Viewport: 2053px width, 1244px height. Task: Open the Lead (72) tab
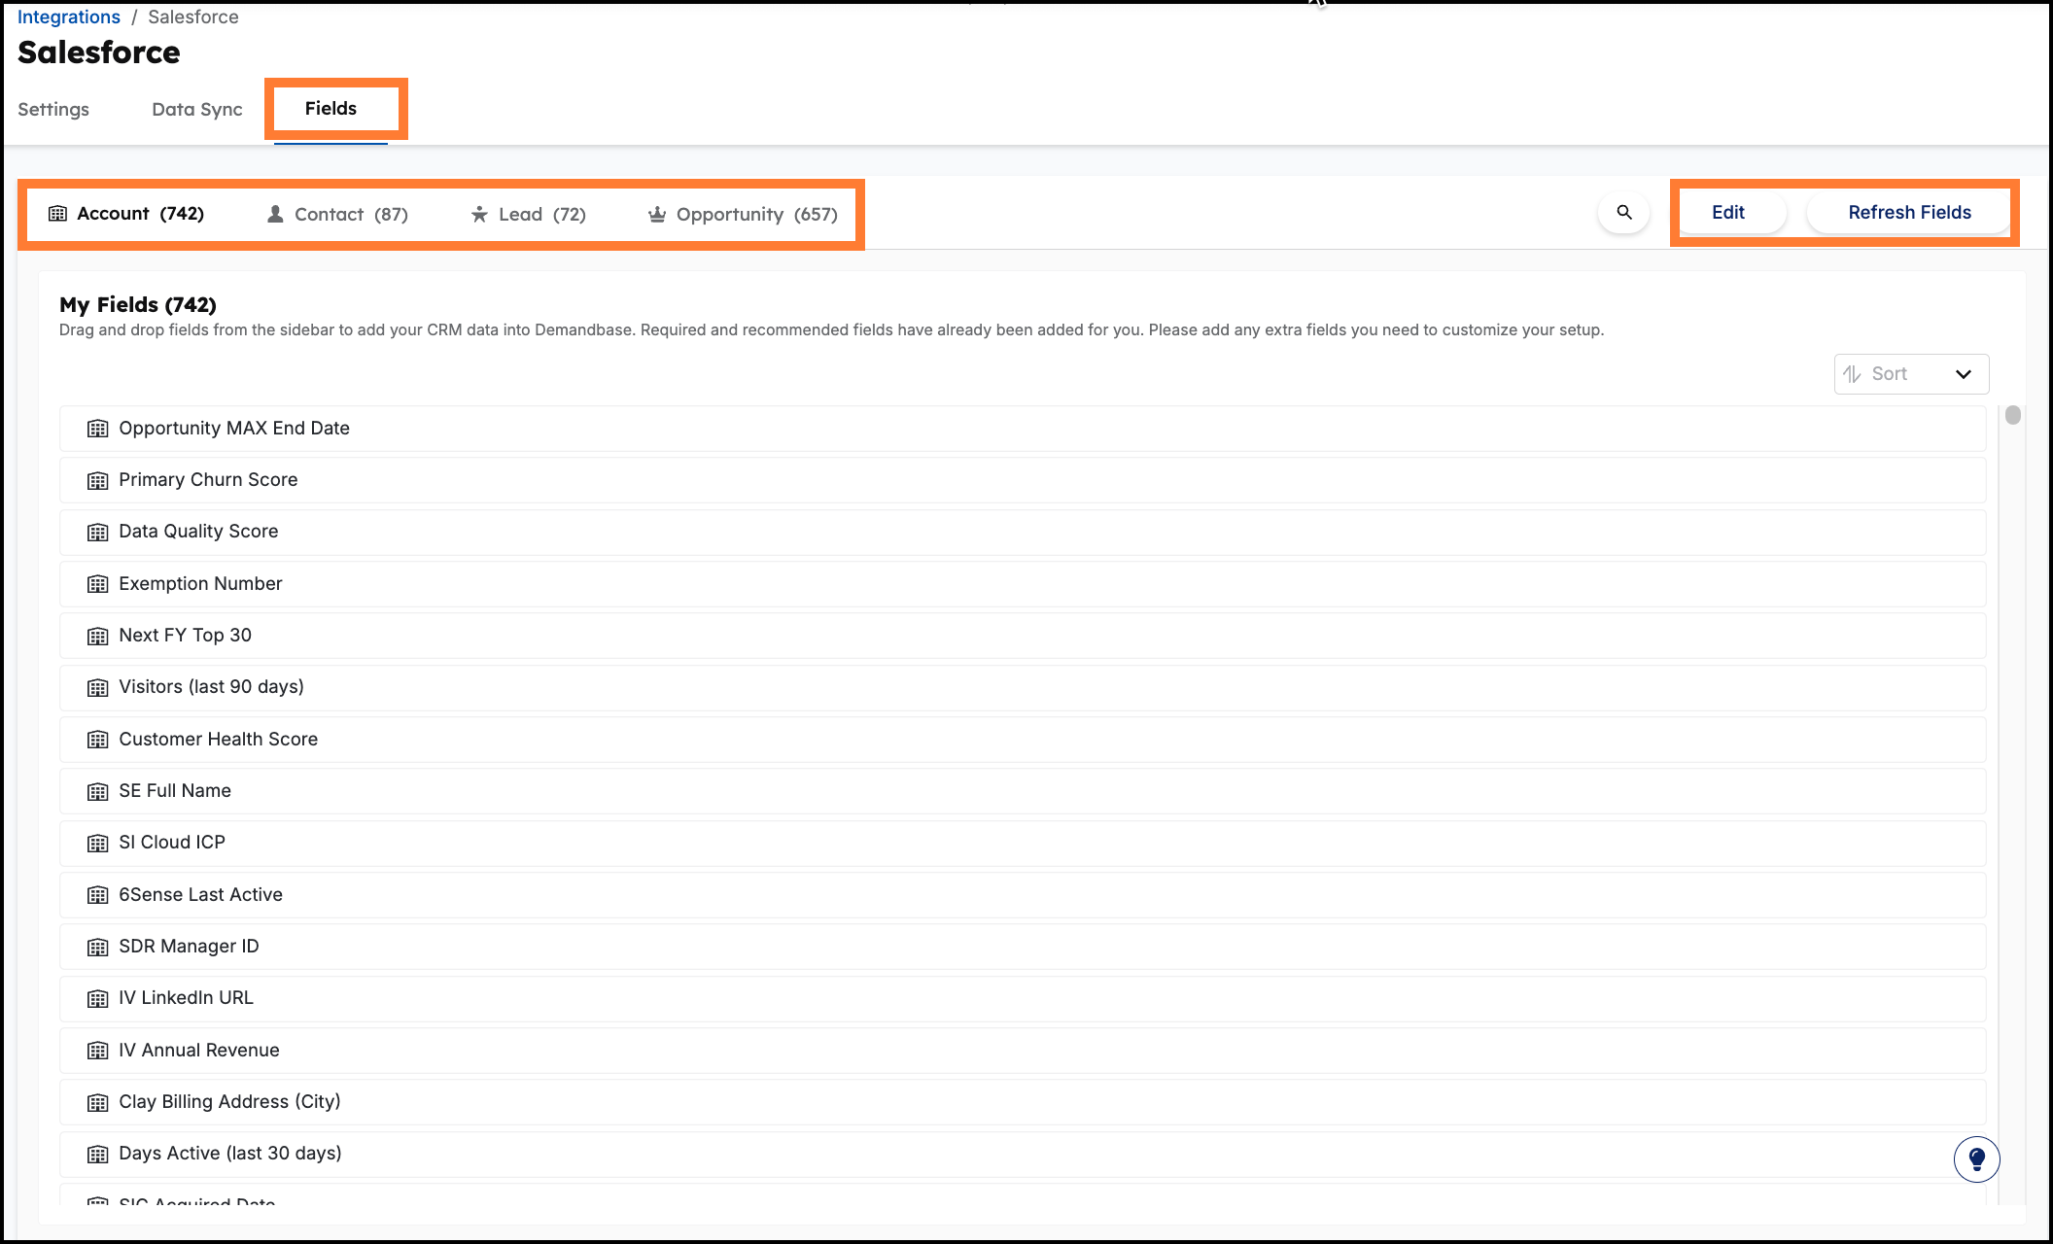point(528,214)
